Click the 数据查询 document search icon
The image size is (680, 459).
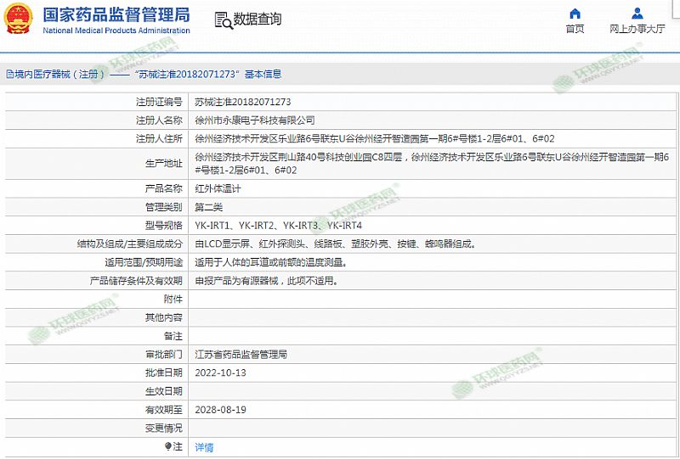click(222, 20)
